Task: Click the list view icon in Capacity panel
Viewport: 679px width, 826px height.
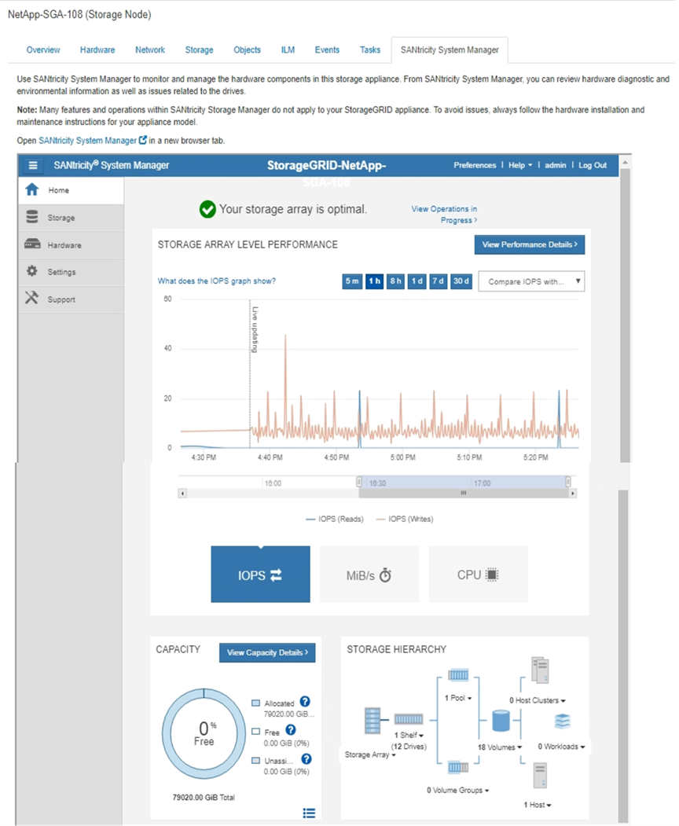Action: 309,813
